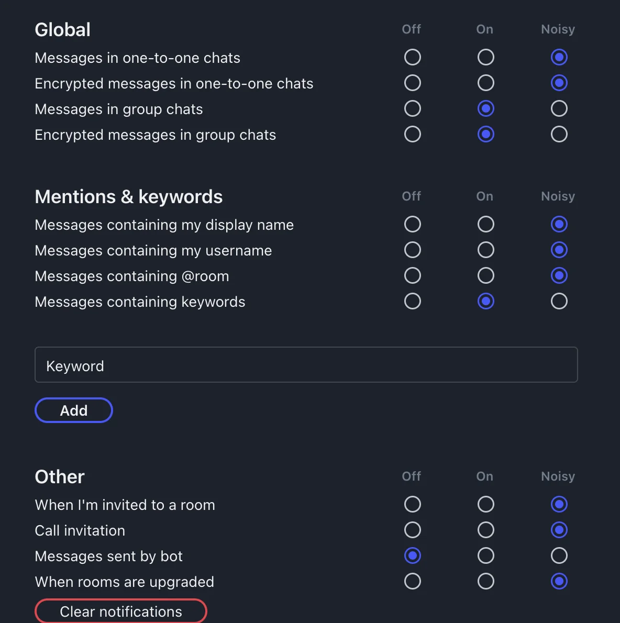Viewport: 620px width, 623px height.
Task: Turn off room invitation notifications
Action: tap(413, 504)
